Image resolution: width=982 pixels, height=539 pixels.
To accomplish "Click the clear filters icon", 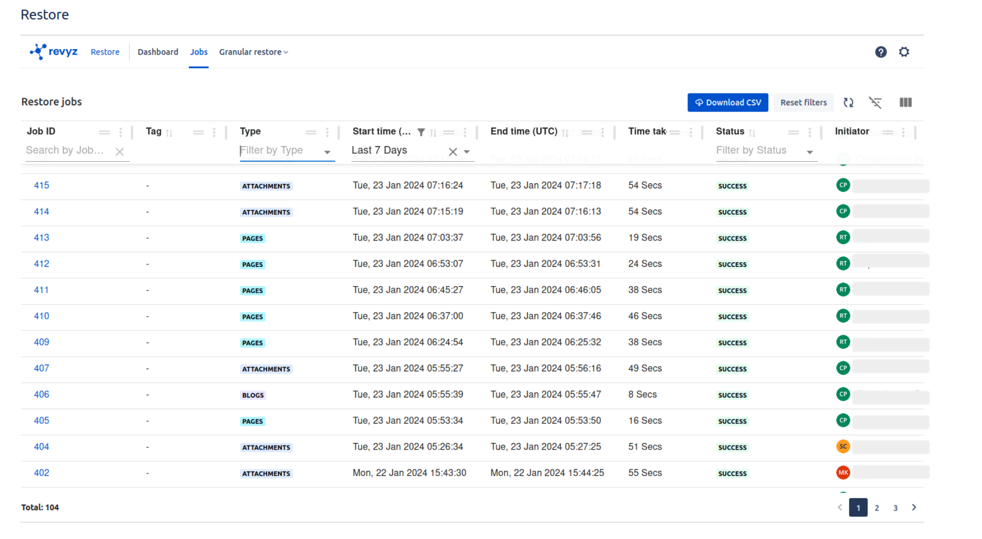I will coord(875,102).
